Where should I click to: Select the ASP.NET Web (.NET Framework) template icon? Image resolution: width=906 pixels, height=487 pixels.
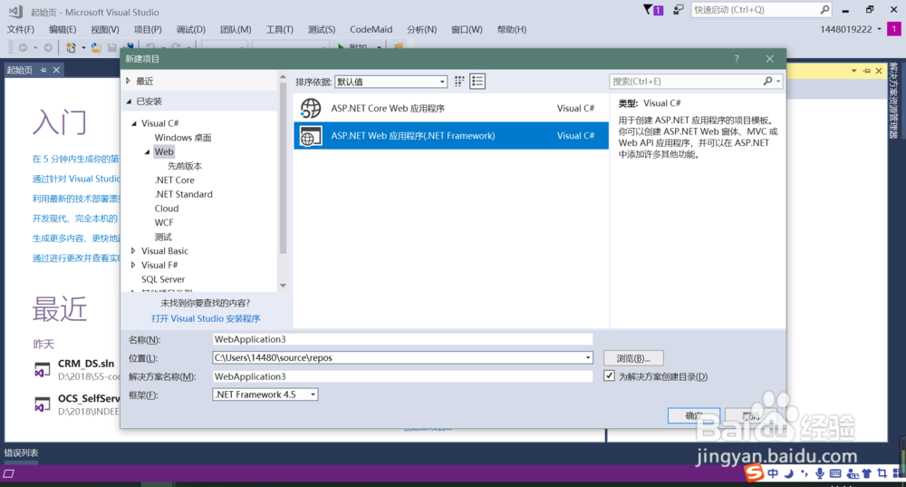coord(310,136)
